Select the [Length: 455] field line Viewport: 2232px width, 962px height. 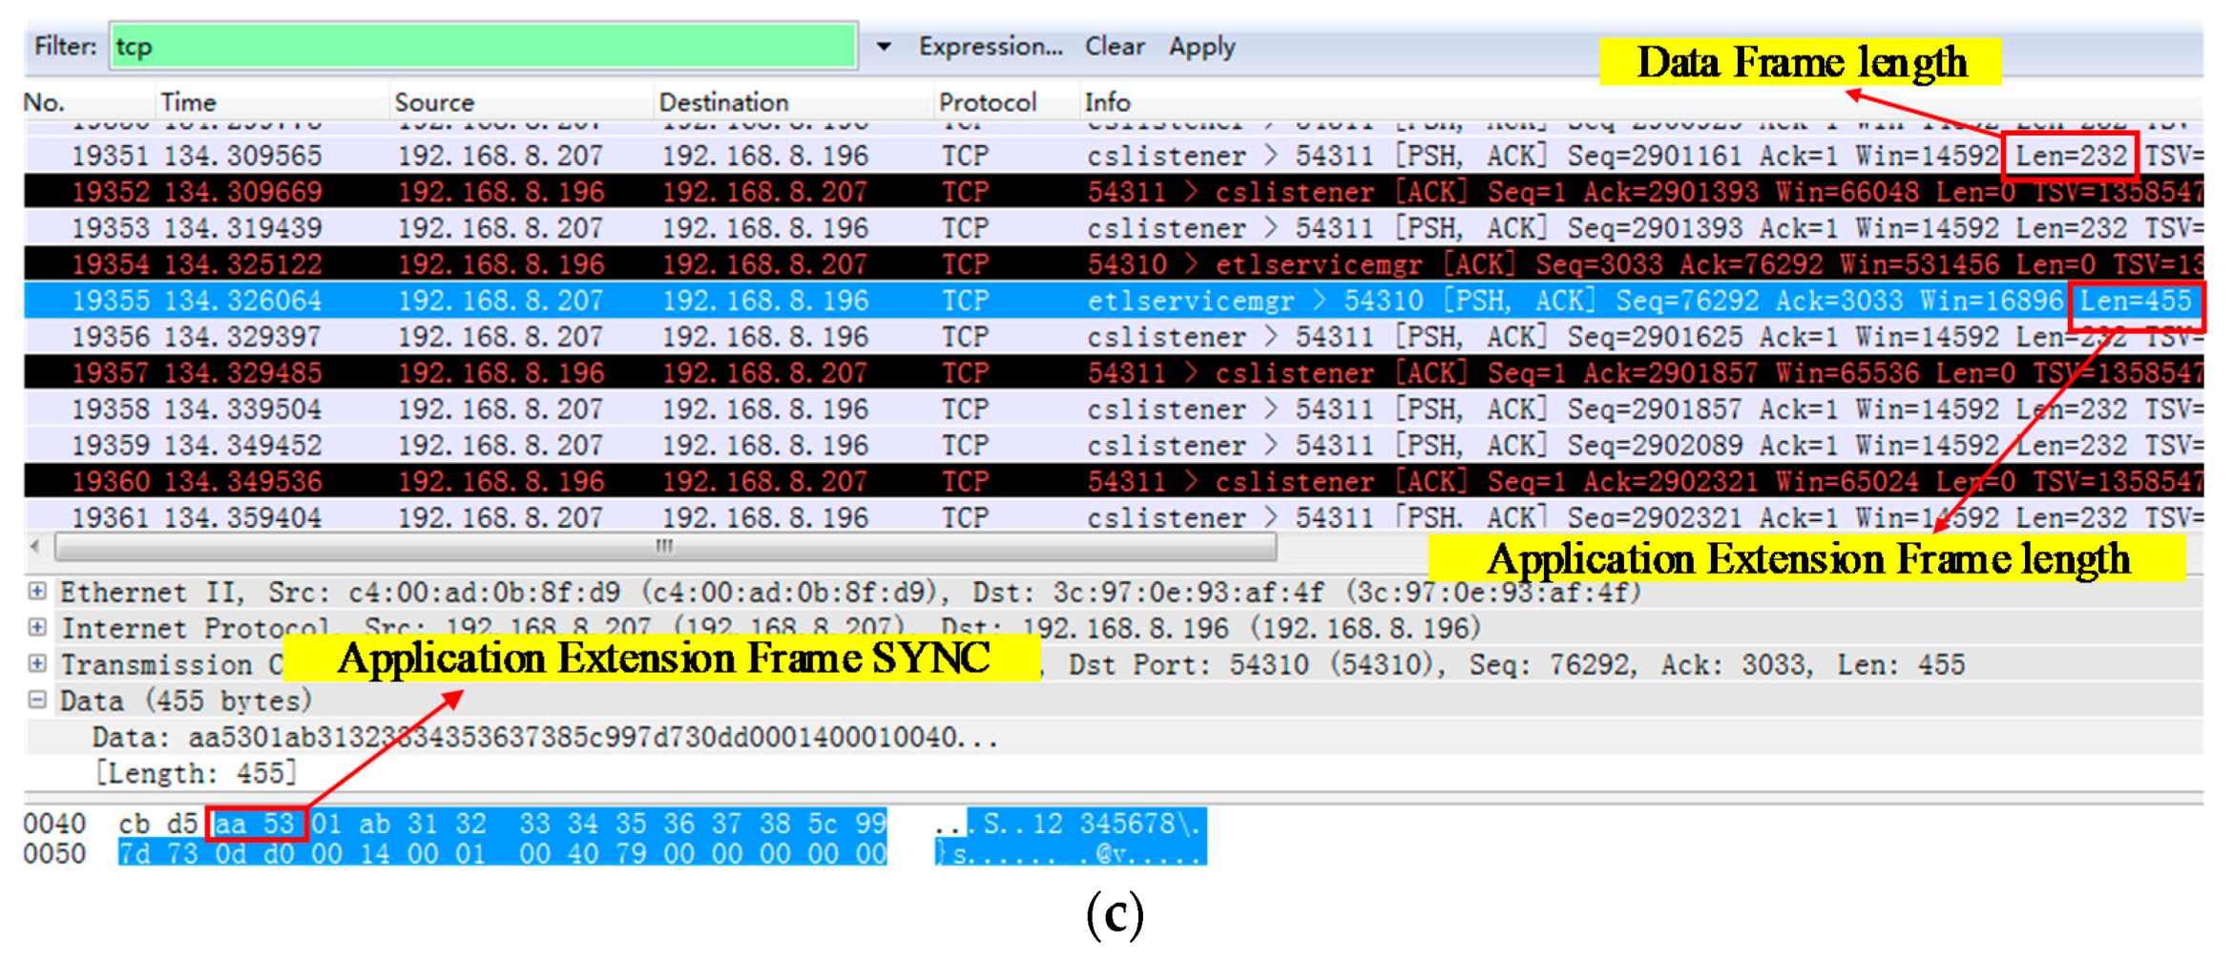pyautogui.click(x=196, y=773)
